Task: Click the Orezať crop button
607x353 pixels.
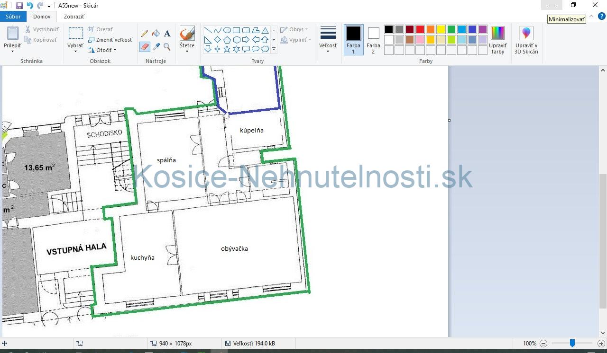Action: click(x=101, y=29)
